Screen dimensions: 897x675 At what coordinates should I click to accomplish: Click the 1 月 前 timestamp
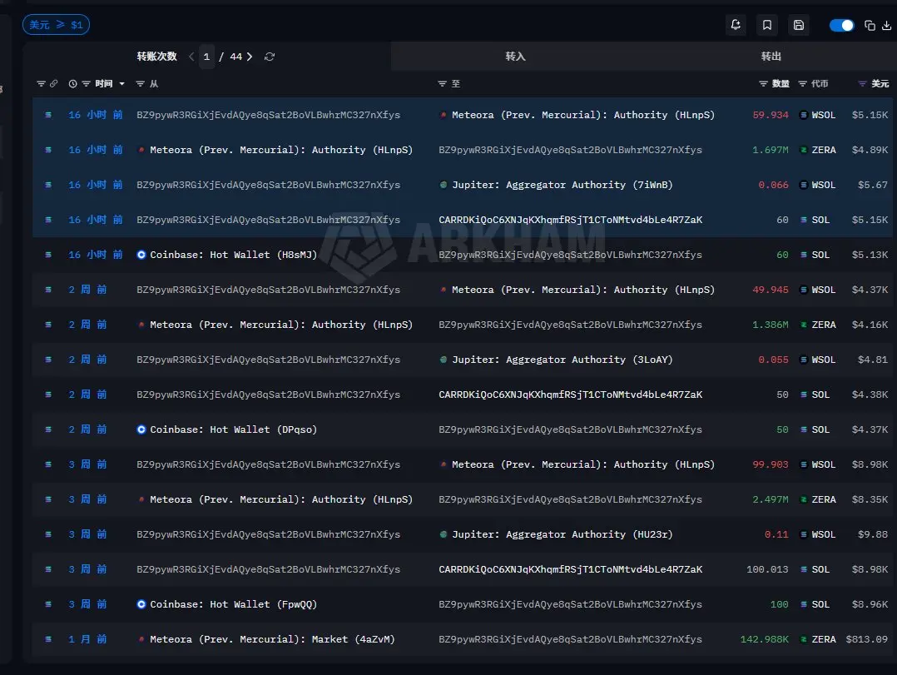click(87, 639)
